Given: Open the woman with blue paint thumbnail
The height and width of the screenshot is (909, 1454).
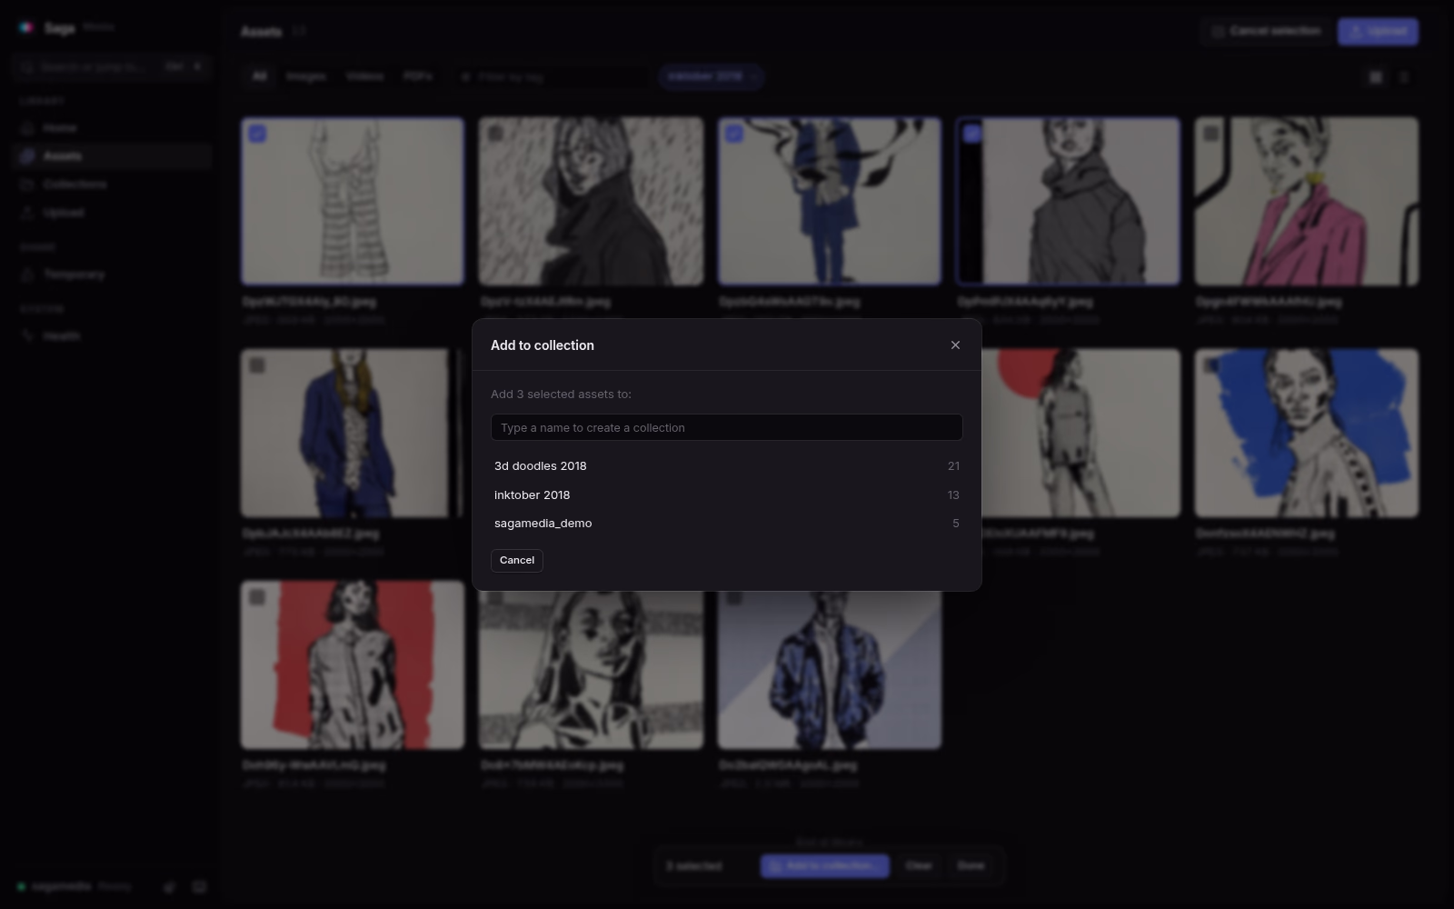Looking at the screenshot, I should pyautogui.click(x=1306, y=433).
